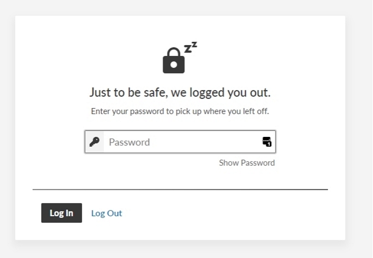Open the password manager autofill icon
Screen dimensions: 373x258
pos(267,142)
